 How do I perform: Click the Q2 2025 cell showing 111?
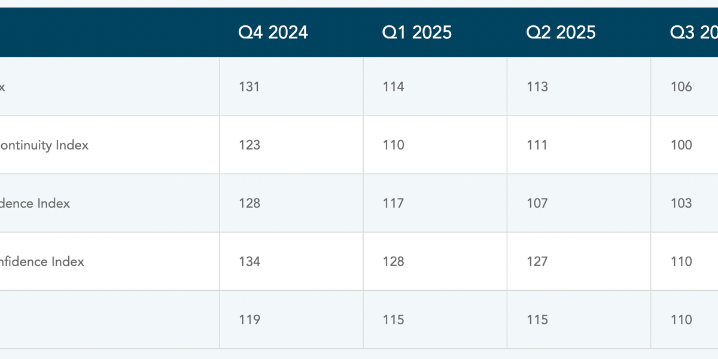click(537, 145)
